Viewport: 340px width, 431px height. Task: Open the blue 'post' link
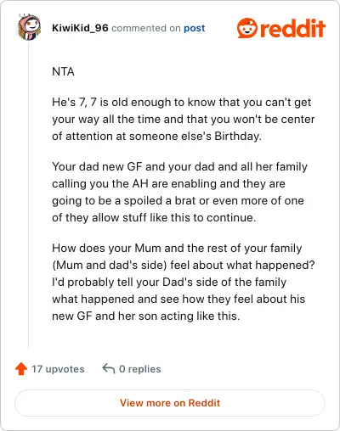(x=195, y=28)
